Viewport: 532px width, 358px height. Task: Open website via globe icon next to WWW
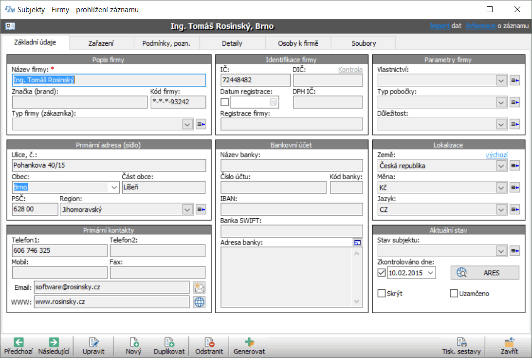(x=199, y=302)
